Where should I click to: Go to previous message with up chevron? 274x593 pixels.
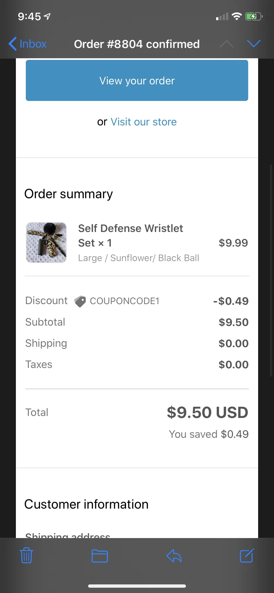click(227, 44)
